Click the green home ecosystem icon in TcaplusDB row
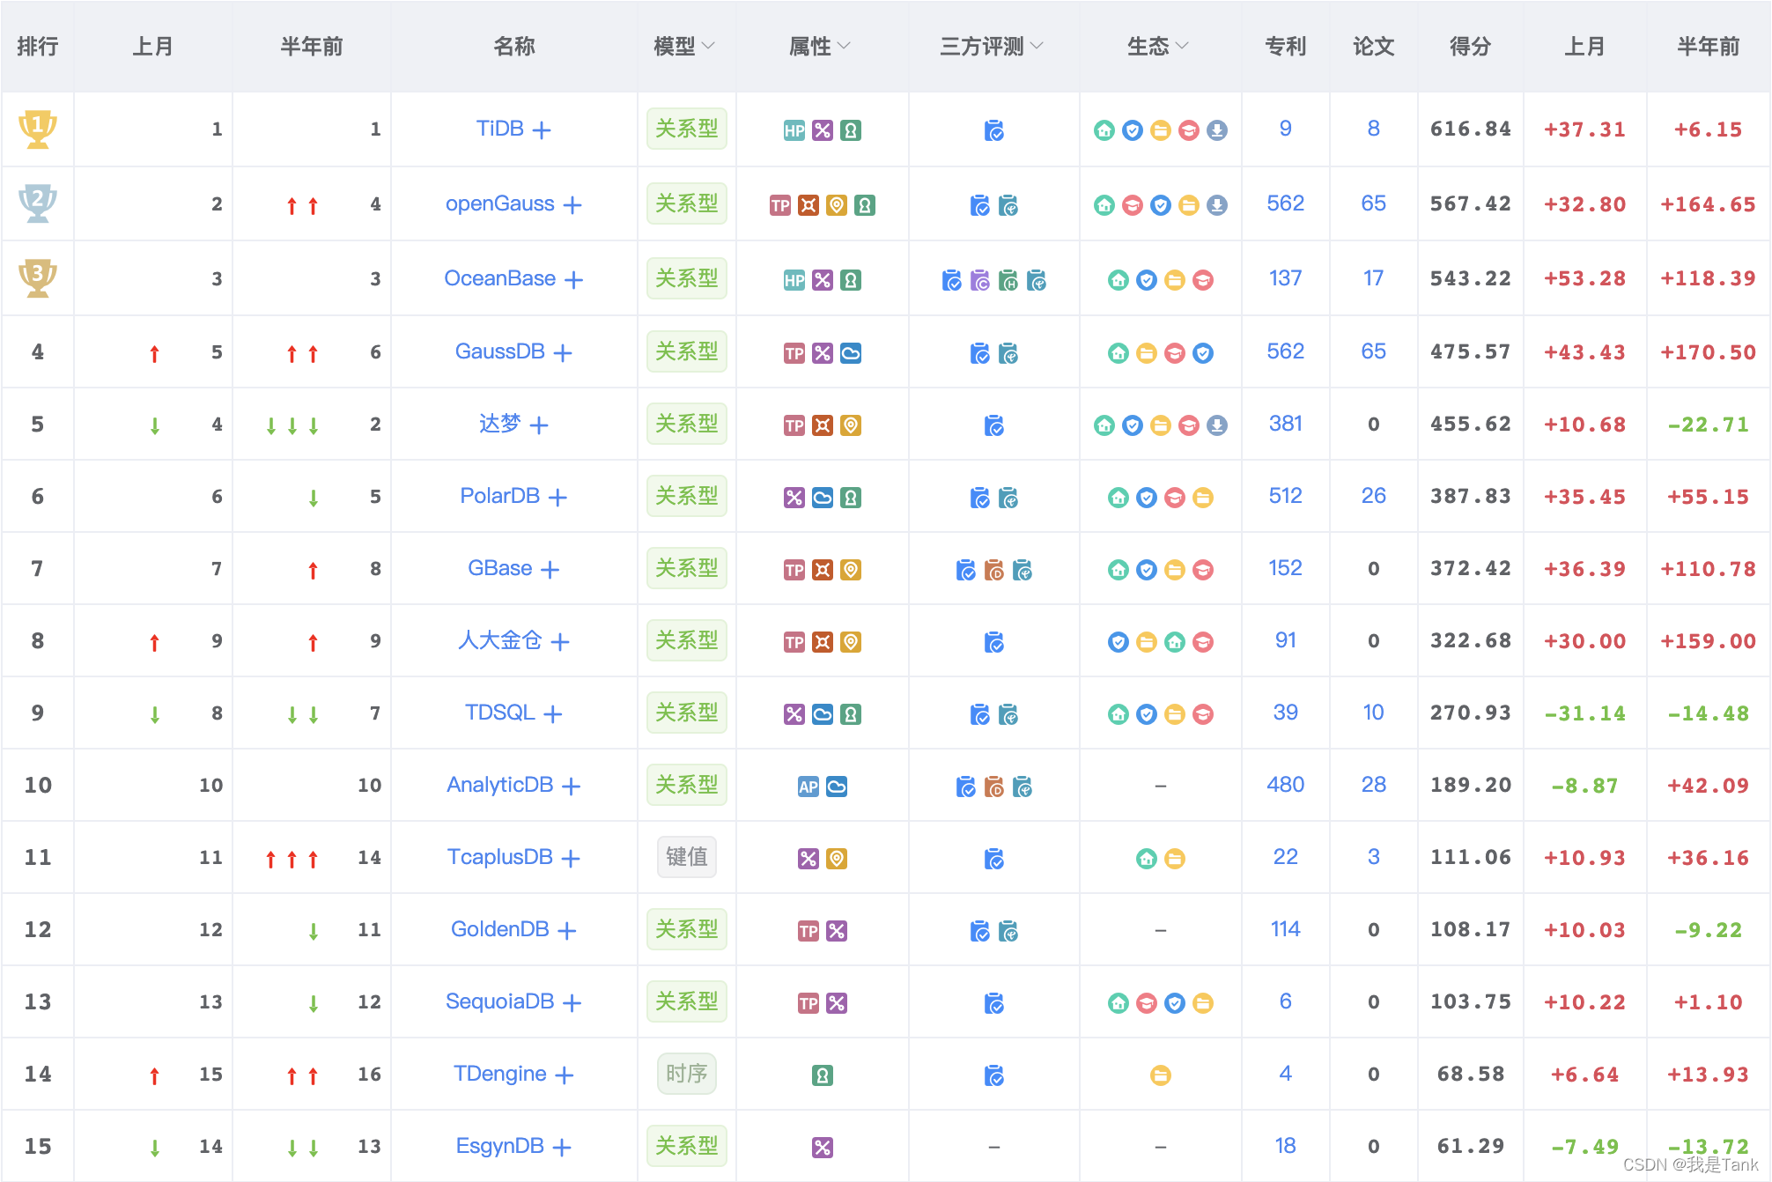The image size is (1772, 1182). click(x=1147, y=858)
